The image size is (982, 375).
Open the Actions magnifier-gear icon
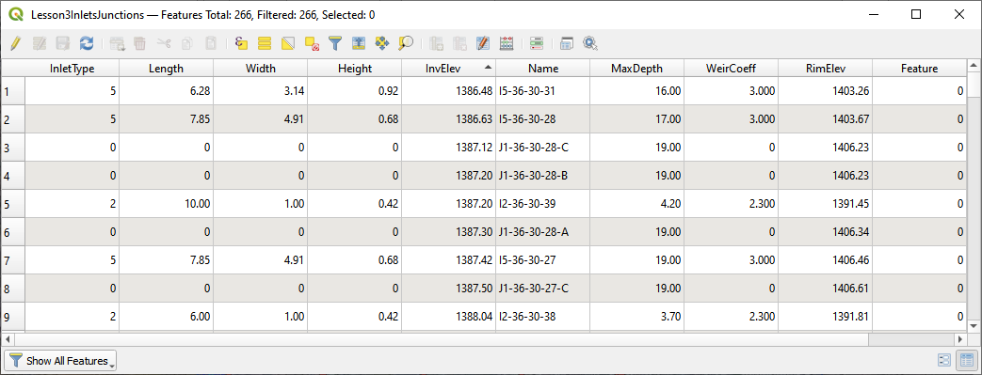pos(590,43)
